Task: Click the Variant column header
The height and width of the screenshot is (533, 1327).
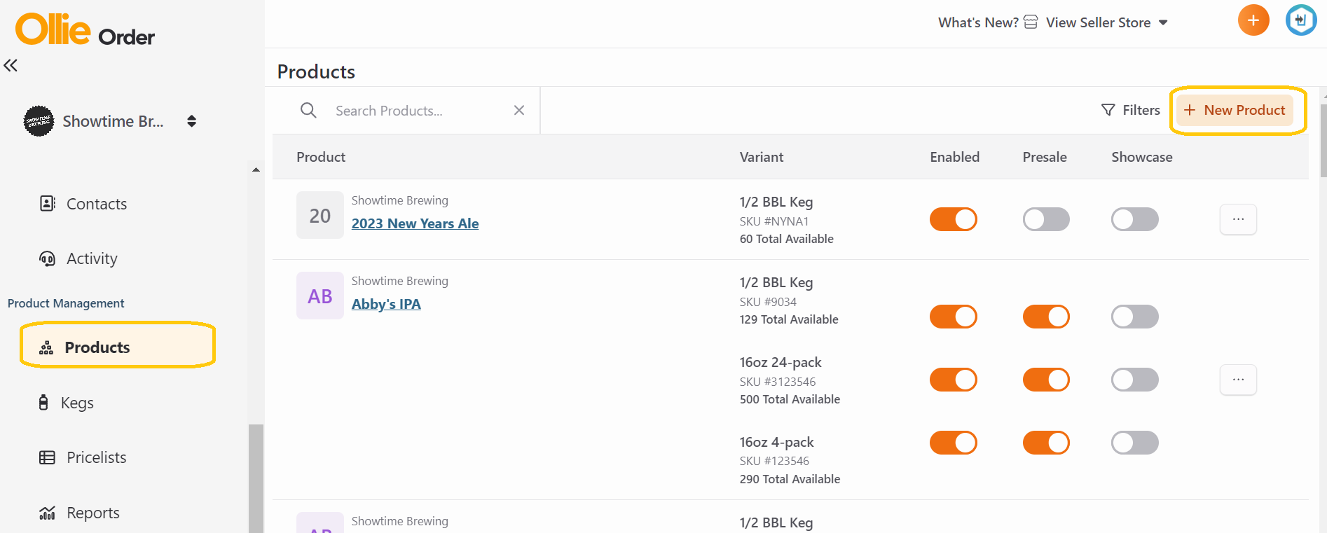Action: click(762, 157)
